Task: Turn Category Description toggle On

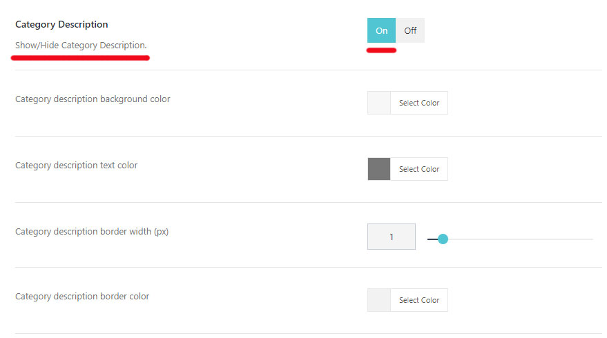Action: [381, 30]
